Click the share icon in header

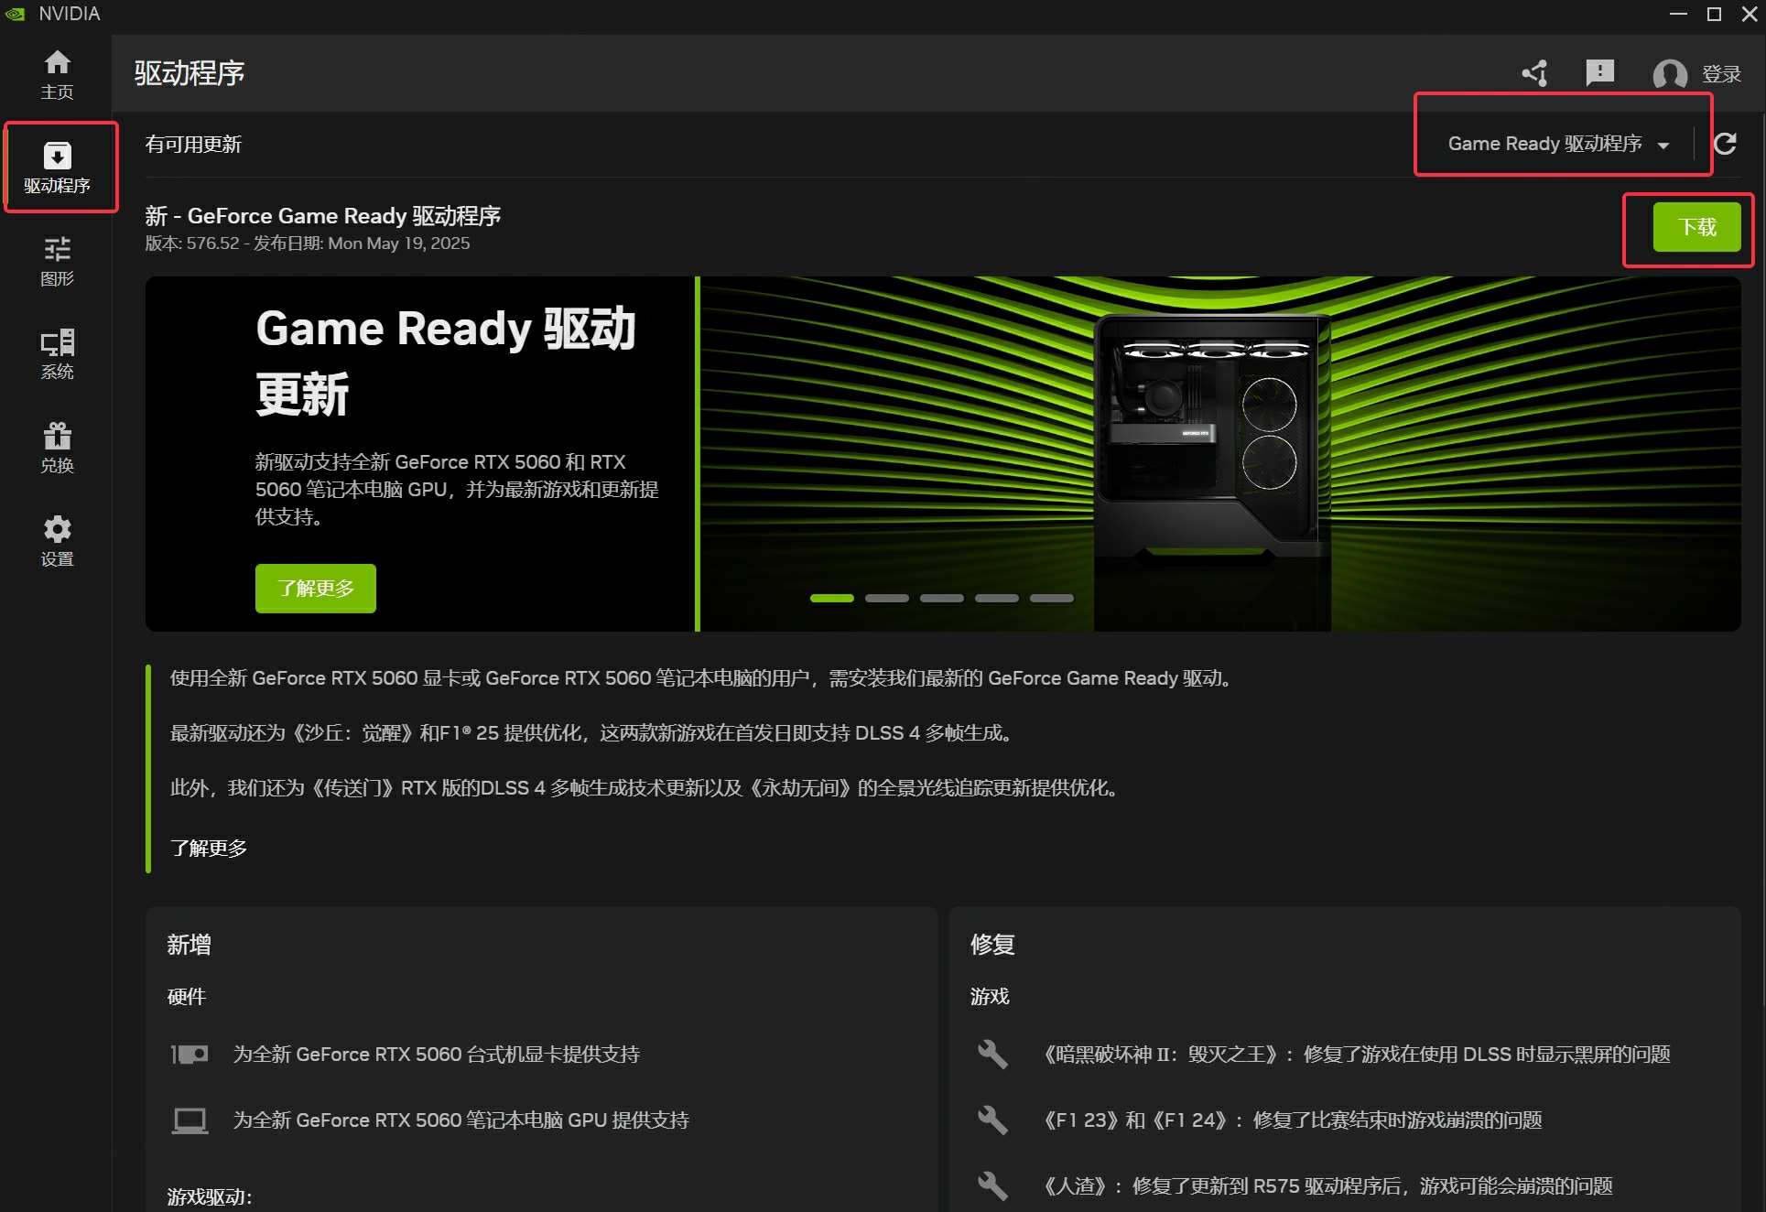click(1535, 73)
